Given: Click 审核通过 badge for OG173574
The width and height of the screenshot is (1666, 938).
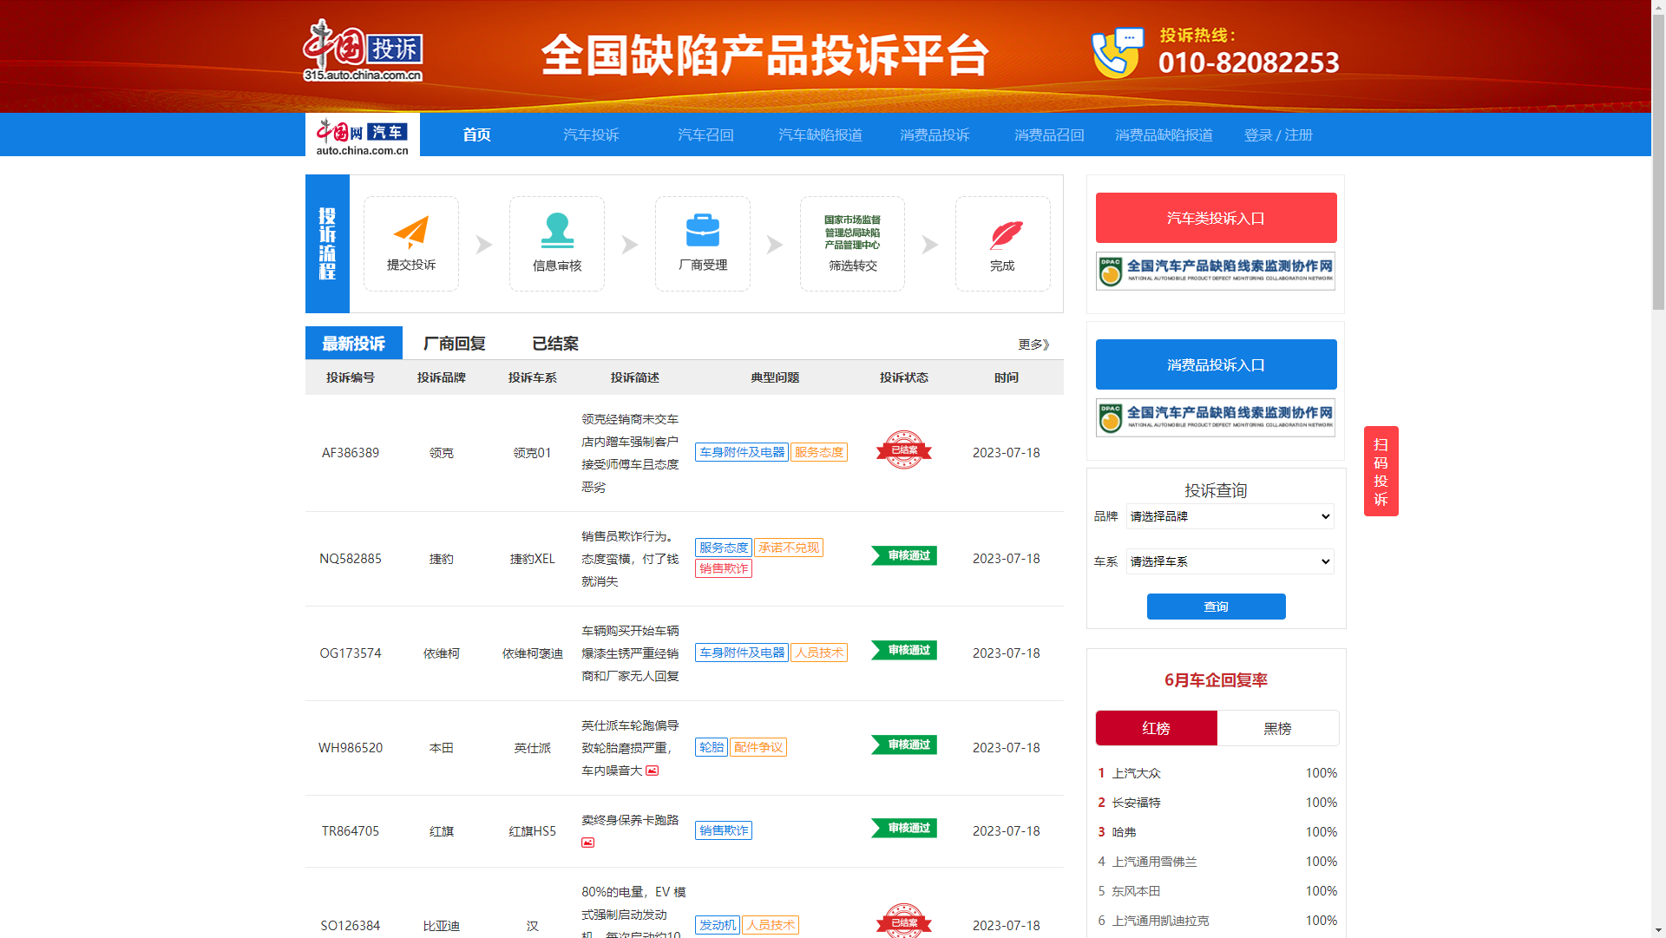Looking at the screenshot, I should pos(904,650).
